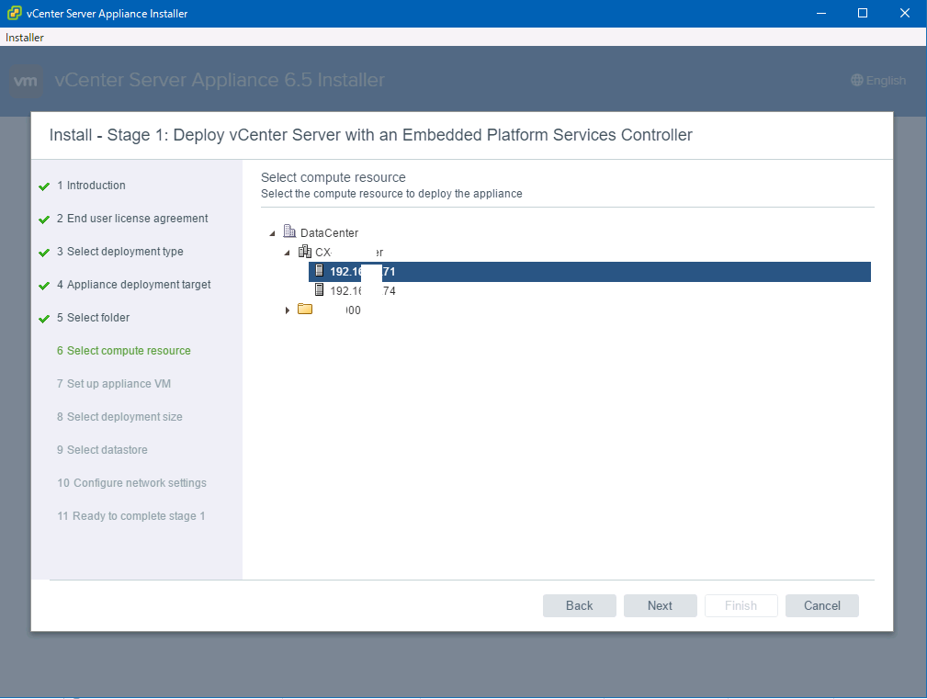This screenshot has height=699, width=927.
Task: Click green checkmark beside Appliance deployment target
Action: pos(44,286)
